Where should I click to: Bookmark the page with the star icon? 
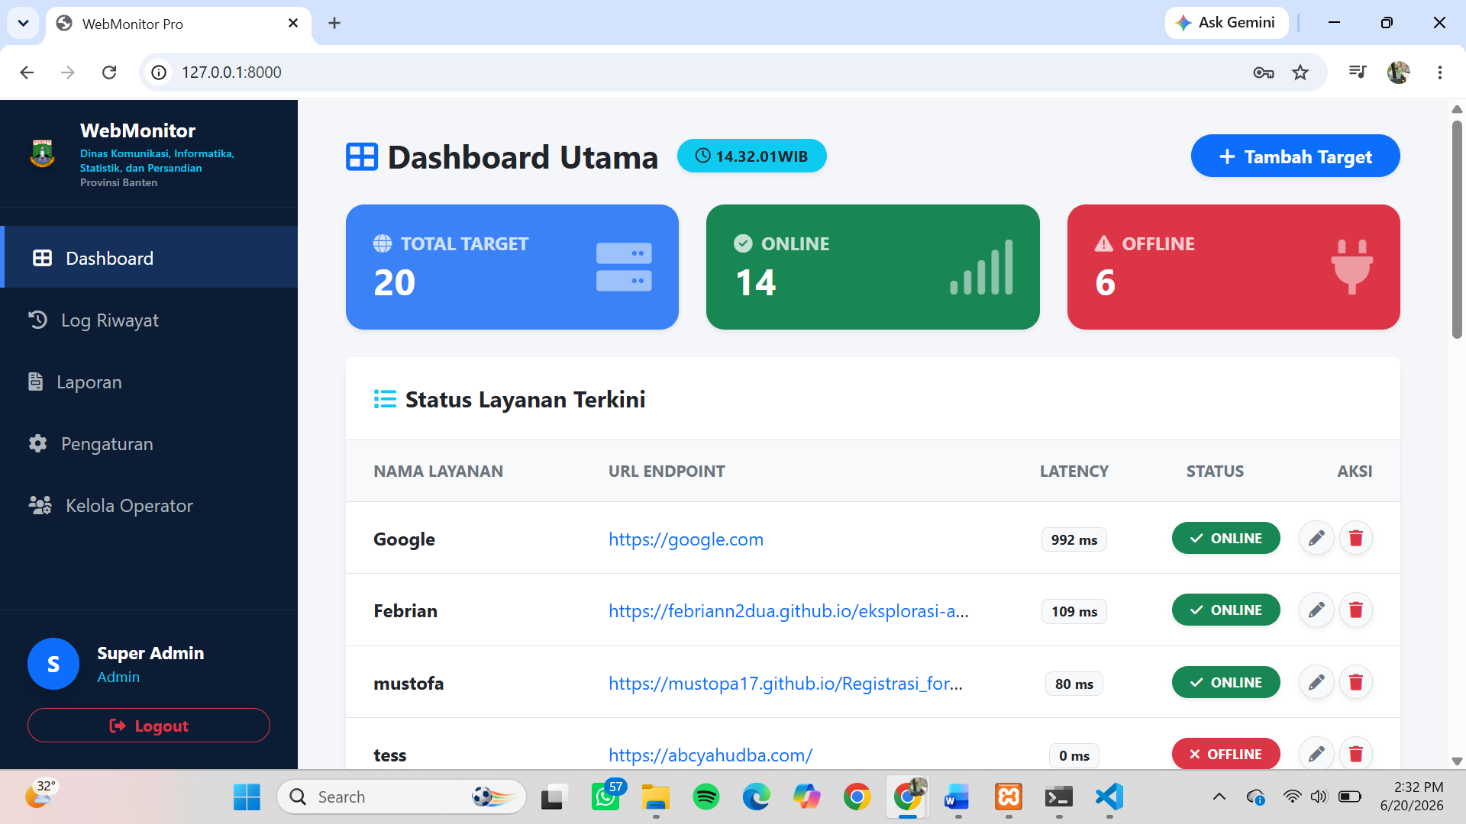(x=1300, y=72)
